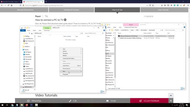Click the WhatsApp contact button
Viewport: 190px width, 107px height.
click(34, 101)
